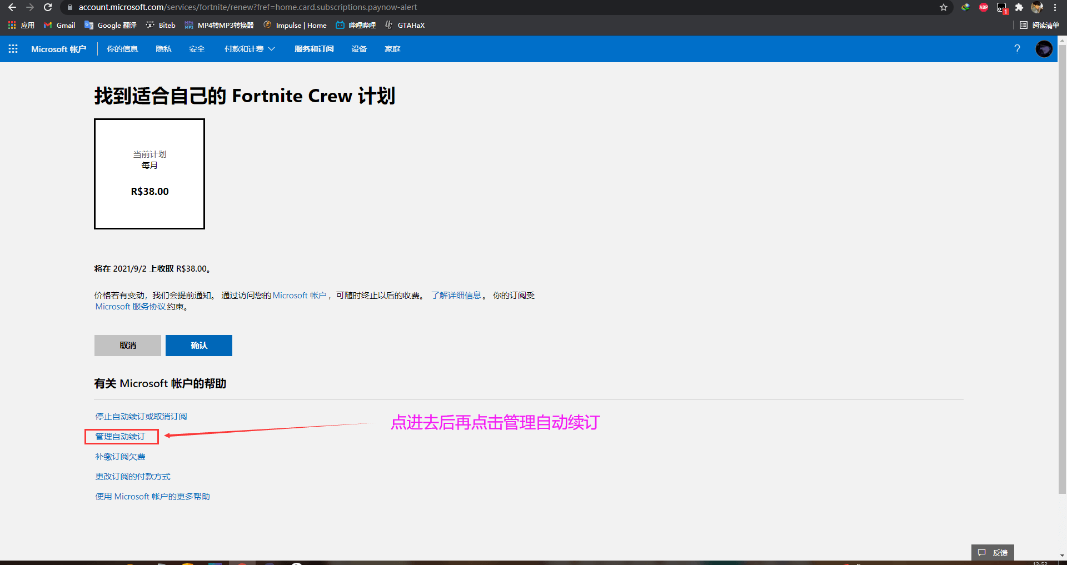The height and width of the screenshot is (565, 1067).
Task: Open the Chrome profile avatar
Action: pyautogui.click(x=1037, y=7)
